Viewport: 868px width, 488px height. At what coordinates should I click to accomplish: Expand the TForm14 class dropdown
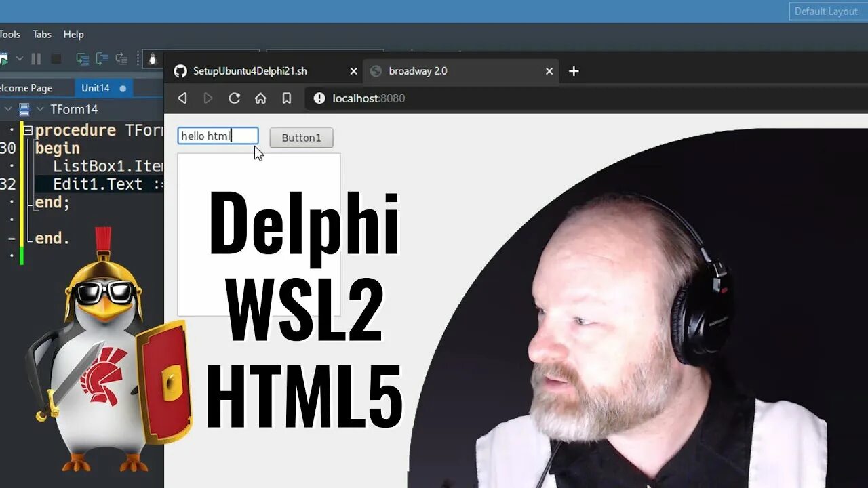(x=40, y=109)
